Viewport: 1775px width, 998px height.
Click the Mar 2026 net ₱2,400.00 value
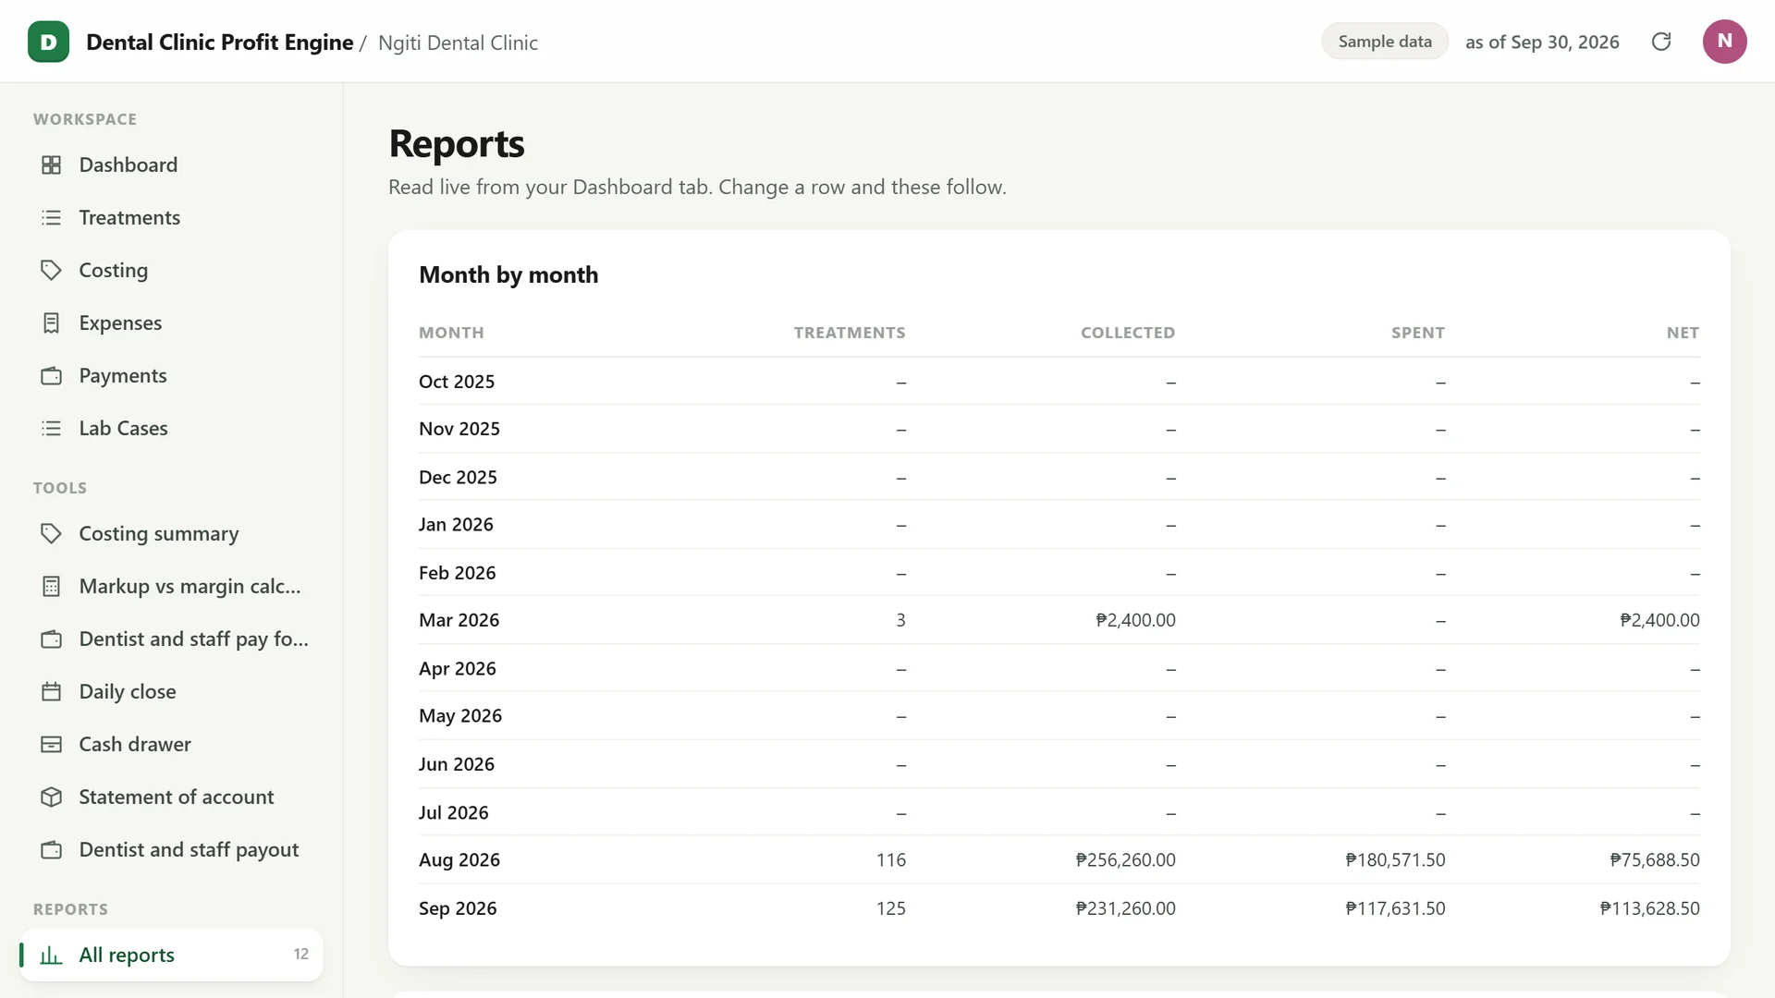pos(1659,620)
